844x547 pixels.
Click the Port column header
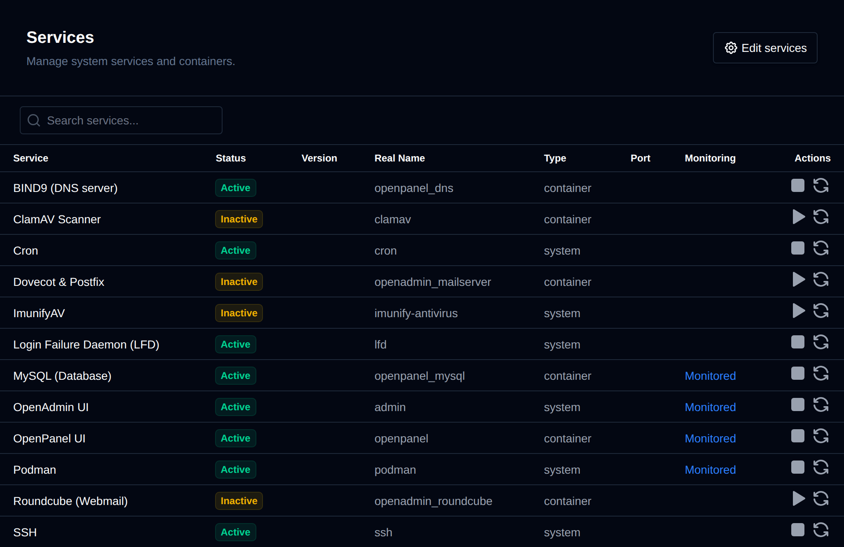(640, 158)
